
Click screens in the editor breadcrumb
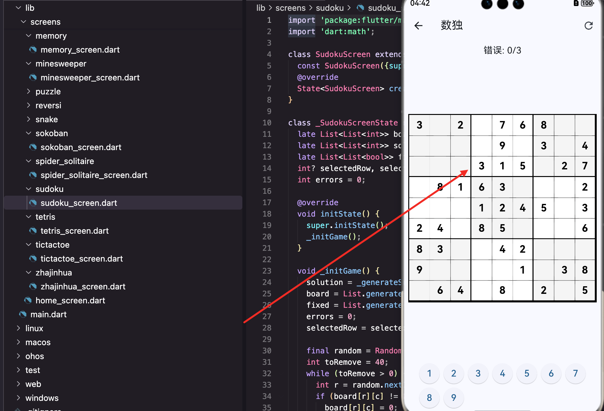pos(291,8)
